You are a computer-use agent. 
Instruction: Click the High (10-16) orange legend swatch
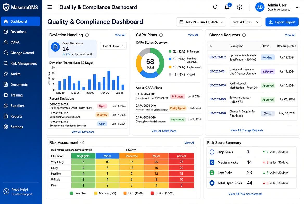pyautogui.click(x=125, y=193)
